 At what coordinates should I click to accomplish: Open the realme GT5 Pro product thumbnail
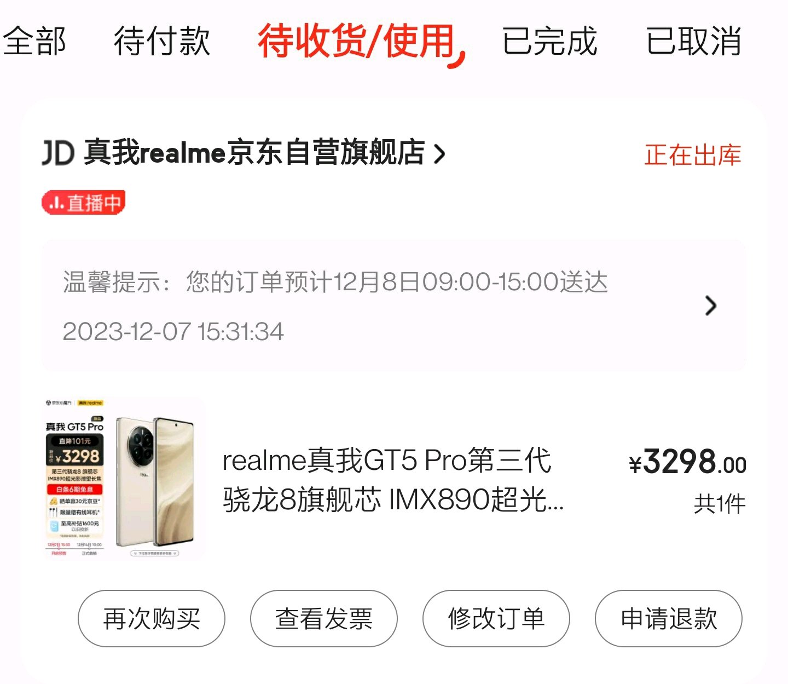[124, 478]
